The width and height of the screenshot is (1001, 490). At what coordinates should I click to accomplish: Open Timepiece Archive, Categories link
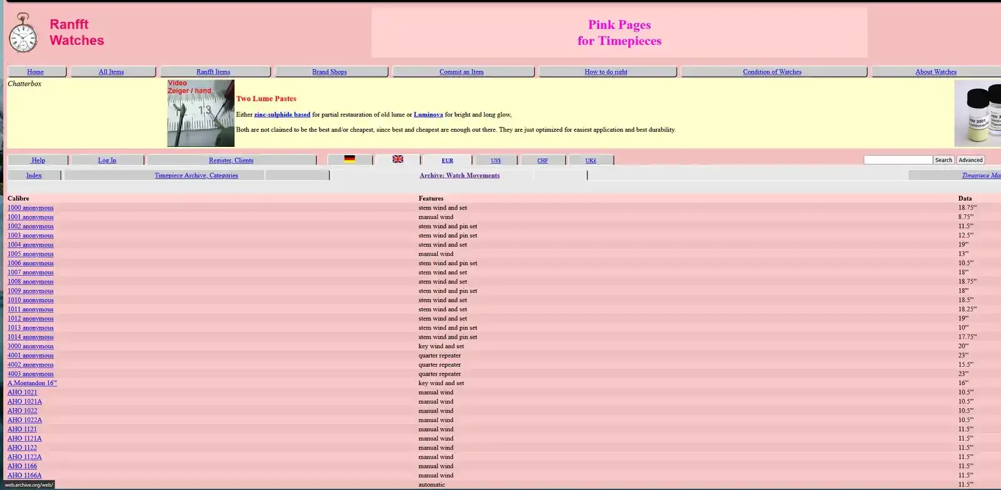[x=196, y=176]
